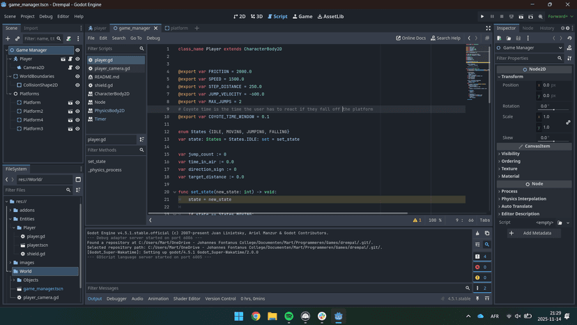This screenshot has width=577, height=325.
Task: Hide the WorldBoundaries node with eye icon
Action: 77,76
